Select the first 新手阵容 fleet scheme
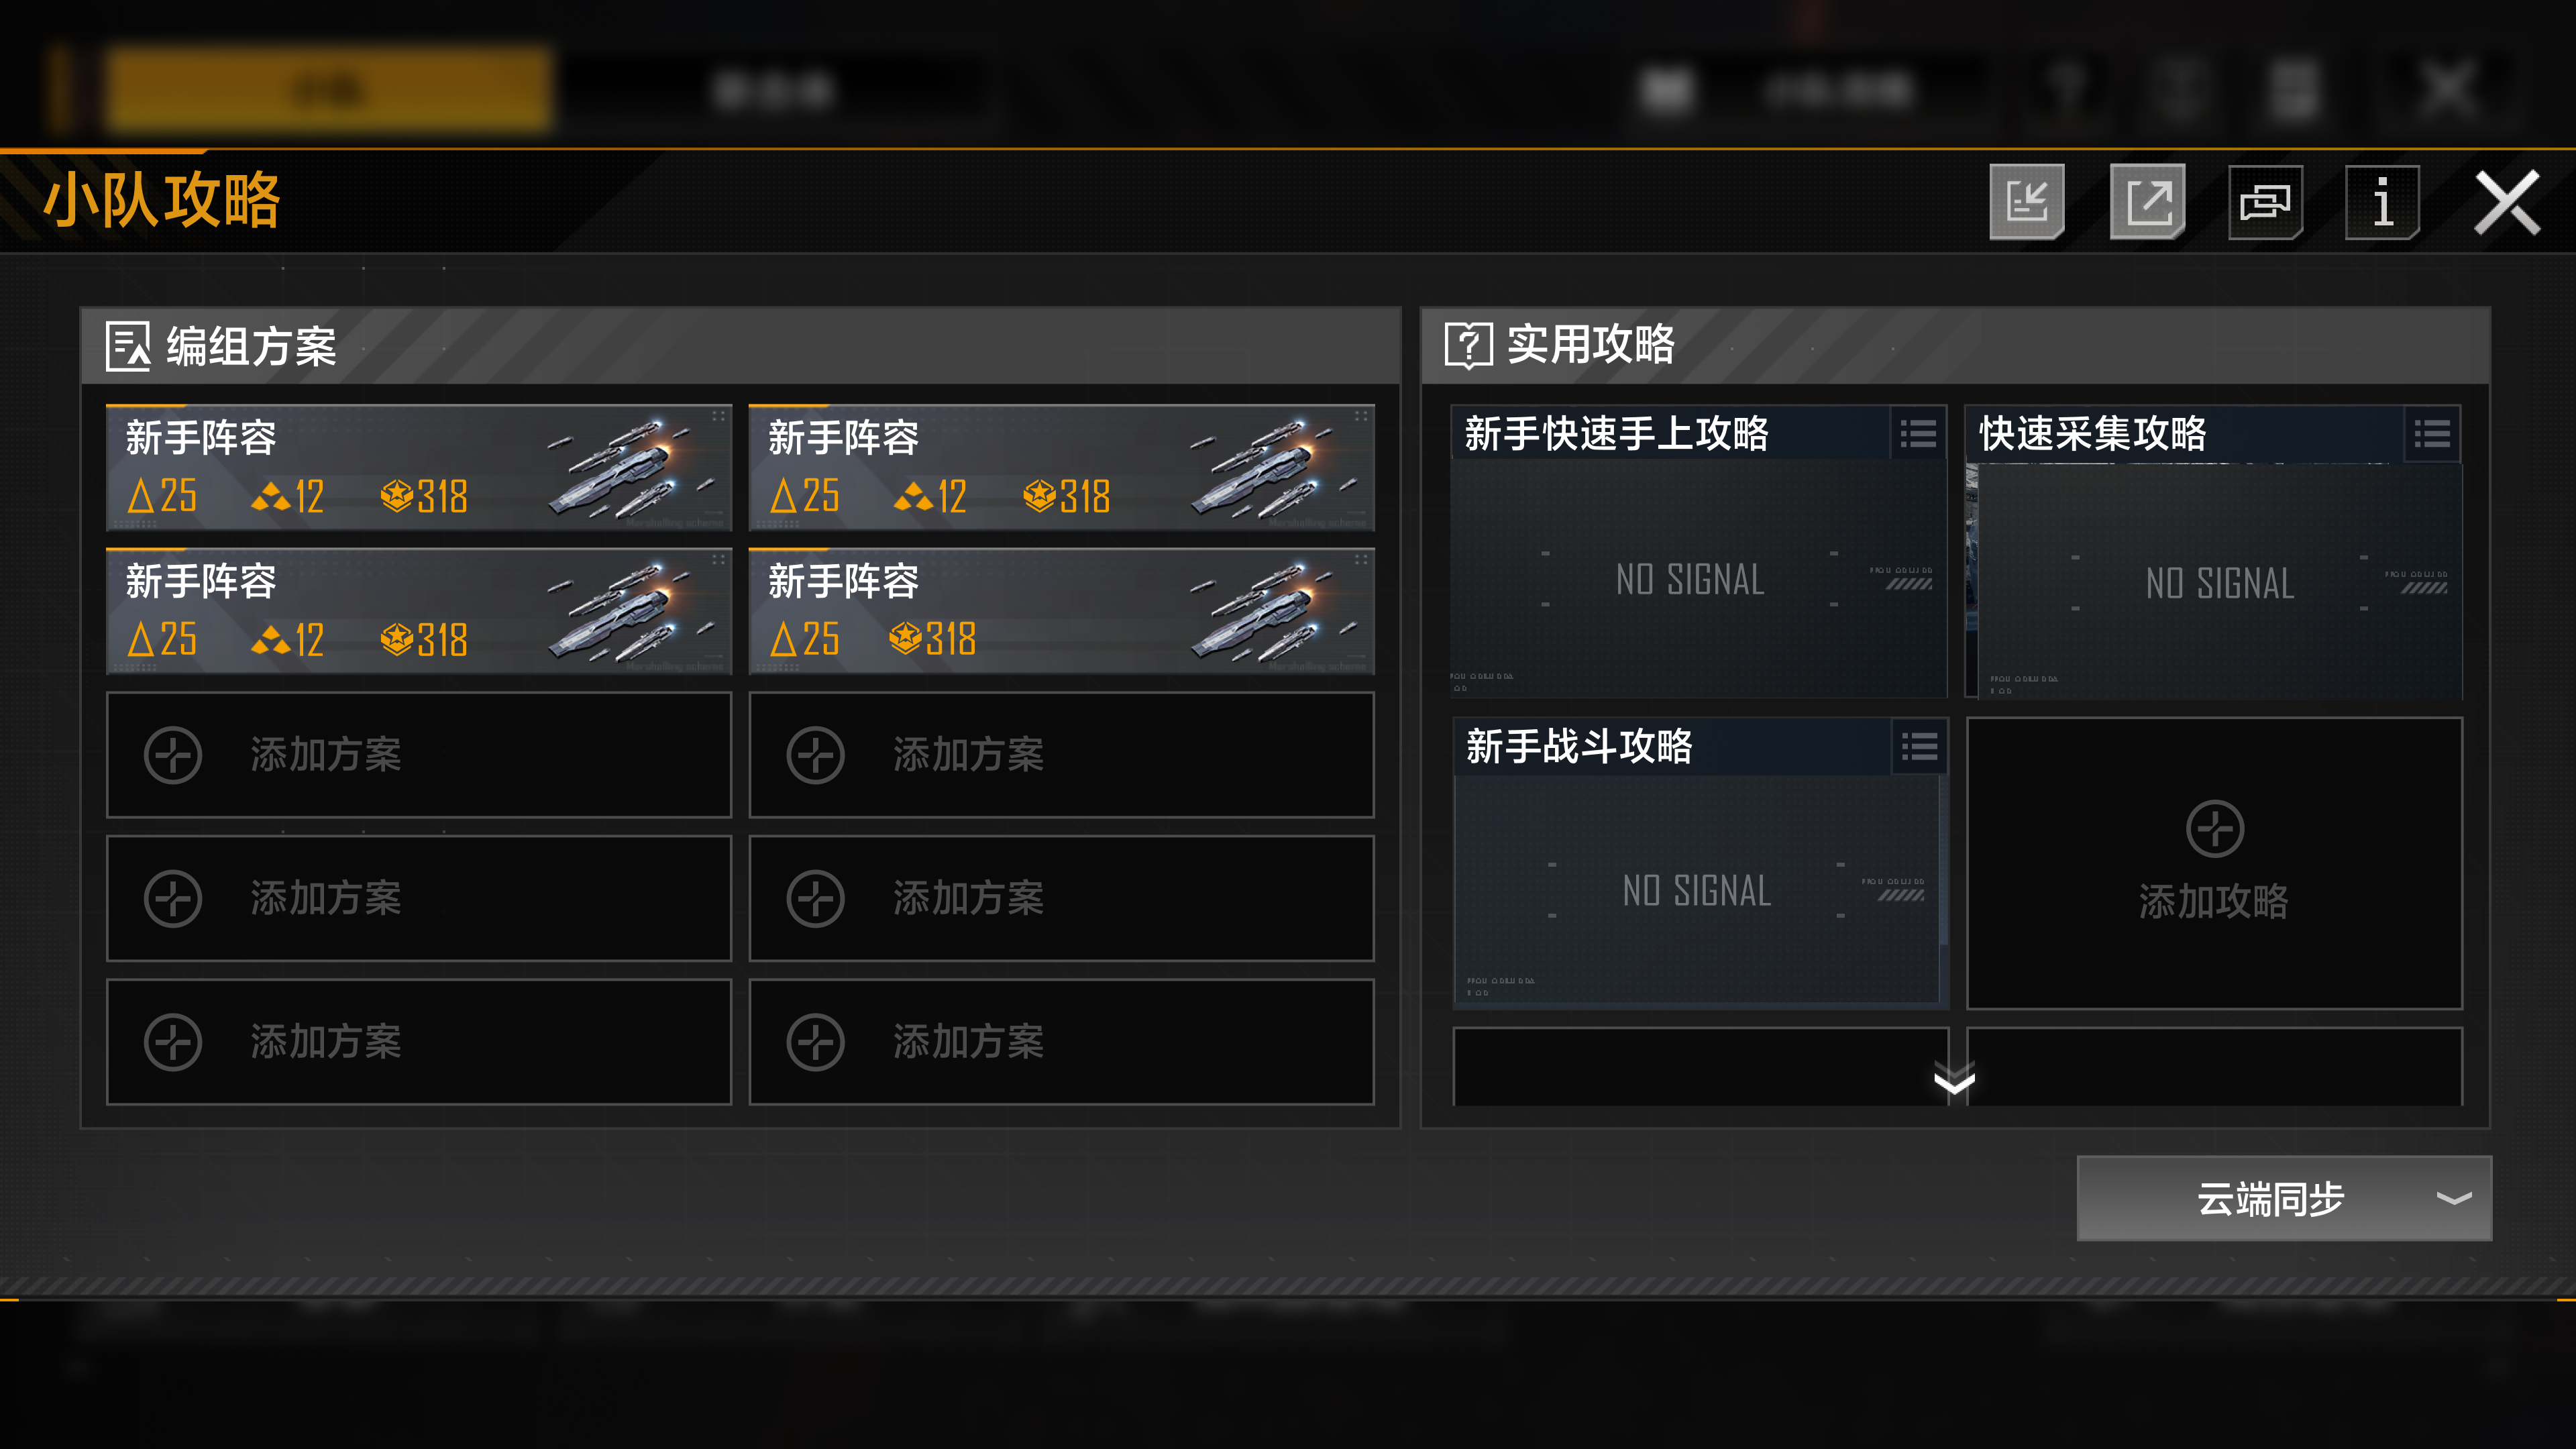2576x1449 pixels. [x=419, y=467]
